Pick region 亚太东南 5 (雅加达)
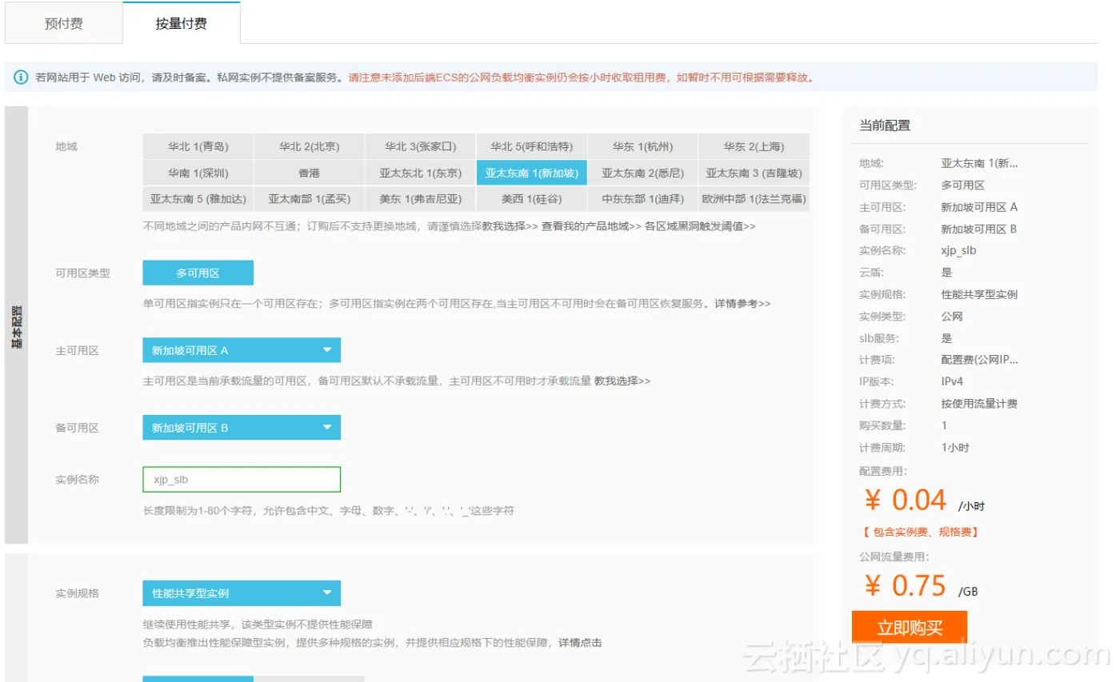The image size is (1120, 682). [x=198, y=199]
